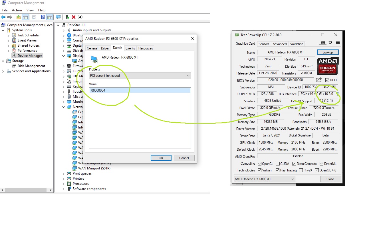Click the blue Help question mark icon
373x230 pixels.
[43, 17]
